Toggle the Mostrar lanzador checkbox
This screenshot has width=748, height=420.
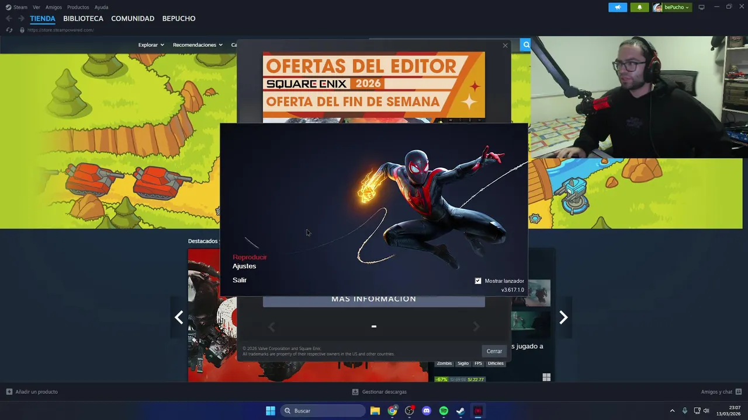tap(478, 281)
